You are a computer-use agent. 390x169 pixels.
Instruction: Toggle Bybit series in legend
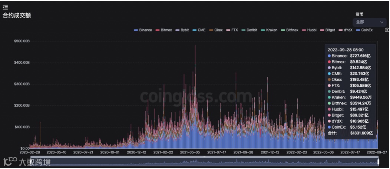click(182, 30)
